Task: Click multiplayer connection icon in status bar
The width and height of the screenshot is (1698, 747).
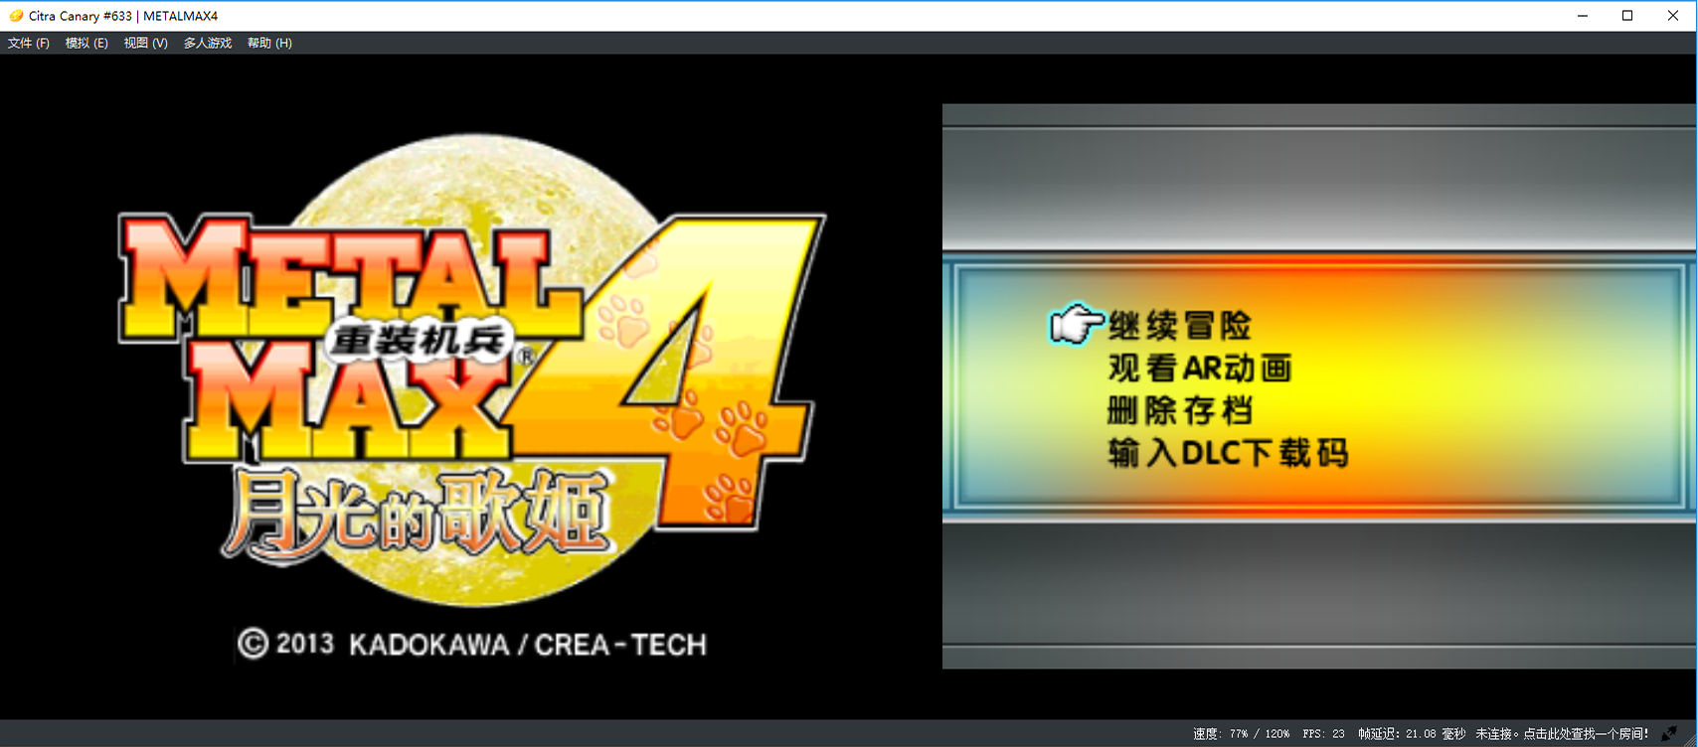Action: (x=1669, y=733)
